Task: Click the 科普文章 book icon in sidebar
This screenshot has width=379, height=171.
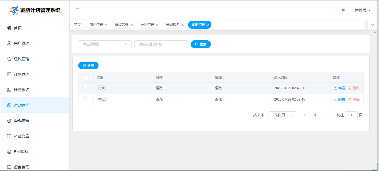Action: pyautogui.click(x=9, y=136)
